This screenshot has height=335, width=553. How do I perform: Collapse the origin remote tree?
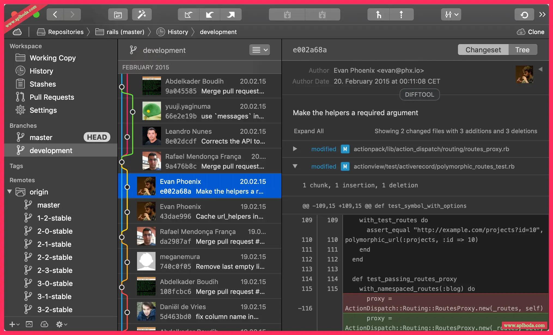click(x=10, y=192)
